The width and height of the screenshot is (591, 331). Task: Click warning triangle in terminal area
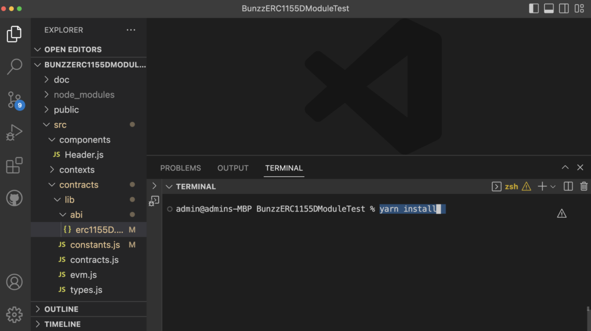(562, 214)
